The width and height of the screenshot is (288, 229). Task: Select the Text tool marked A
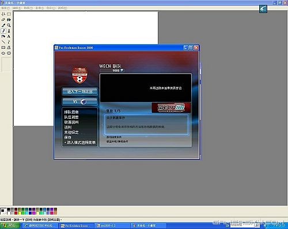pyautogui.click(x=9, y=36)
